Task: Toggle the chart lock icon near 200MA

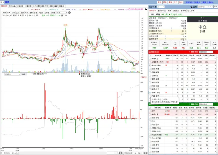Action: (146, 9)
